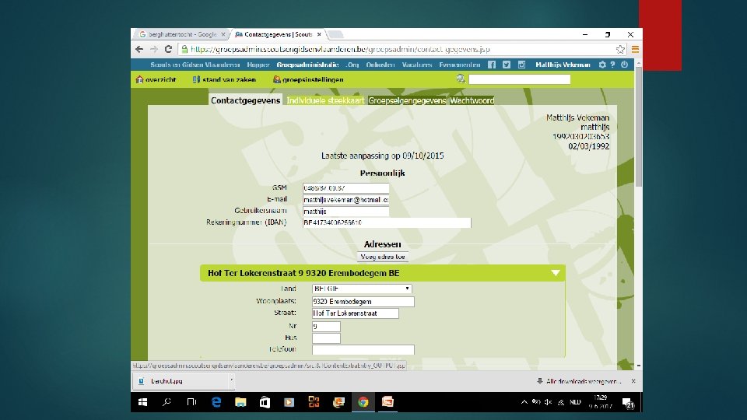The width and height of the screenshot is (747, 420).
Task: Click the magnifier search icon
Action: [x=461, y=79]
